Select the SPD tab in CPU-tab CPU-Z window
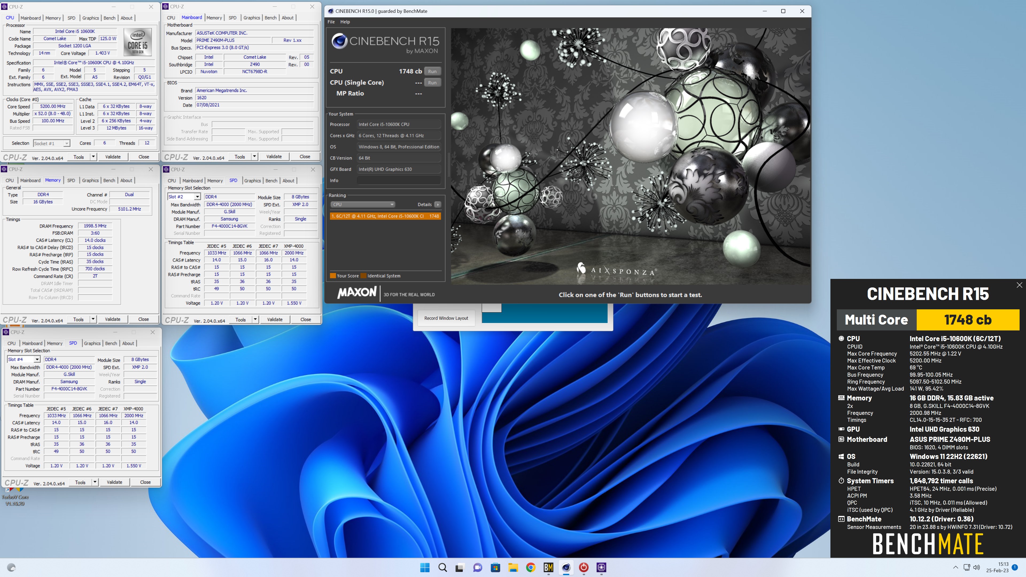The image size is (1026, 577). click(71, 18)
